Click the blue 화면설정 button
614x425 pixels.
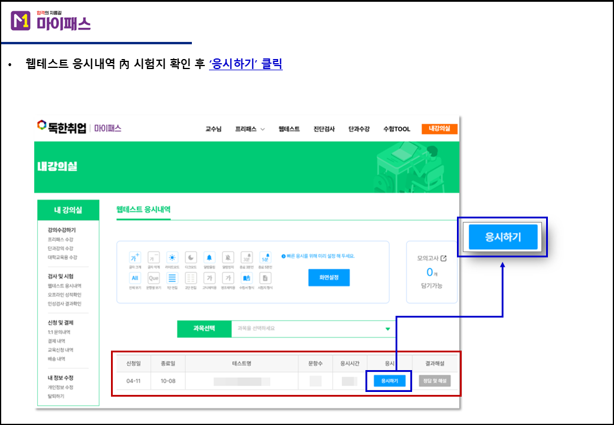pyautogui.click(x=329, y=277)
